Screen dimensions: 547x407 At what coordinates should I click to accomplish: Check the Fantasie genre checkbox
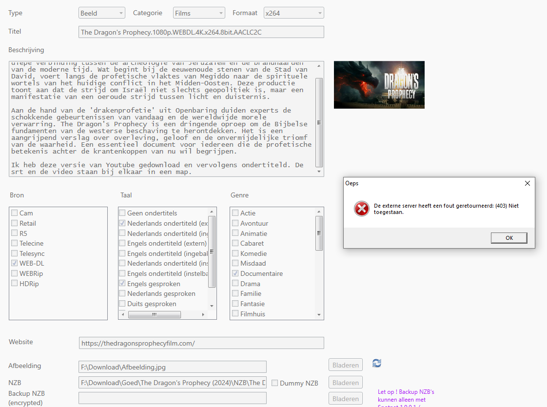[x=235, y=303]
